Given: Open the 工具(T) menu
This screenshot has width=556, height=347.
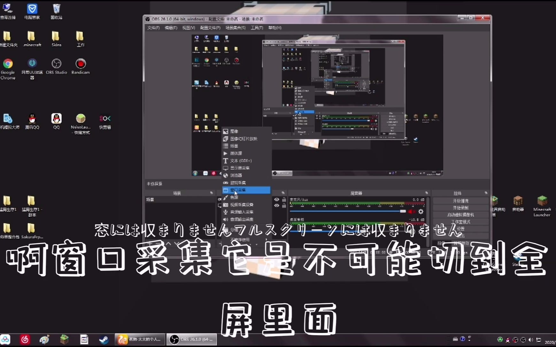Looking at the screenshot, I should (257, 28).
